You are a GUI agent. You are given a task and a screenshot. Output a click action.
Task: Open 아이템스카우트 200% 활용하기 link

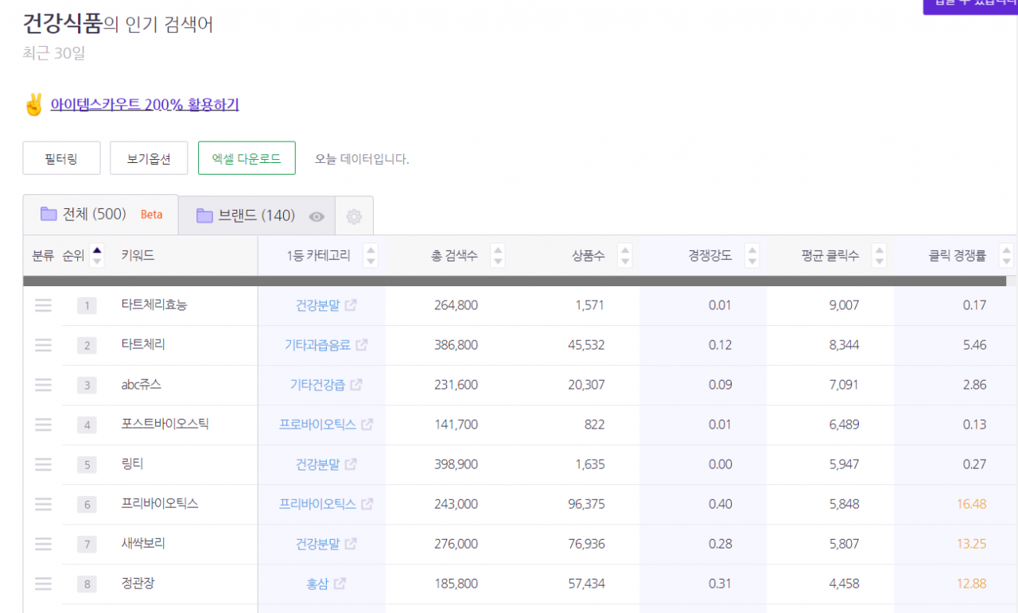pyautogui.click(x=145, y=105)
